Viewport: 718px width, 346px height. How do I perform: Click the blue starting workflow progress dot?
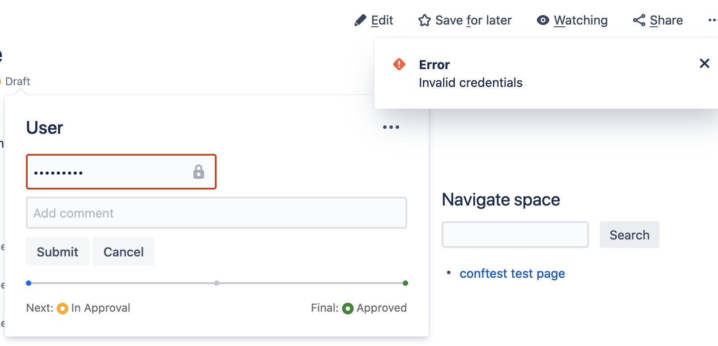point(29,283)
